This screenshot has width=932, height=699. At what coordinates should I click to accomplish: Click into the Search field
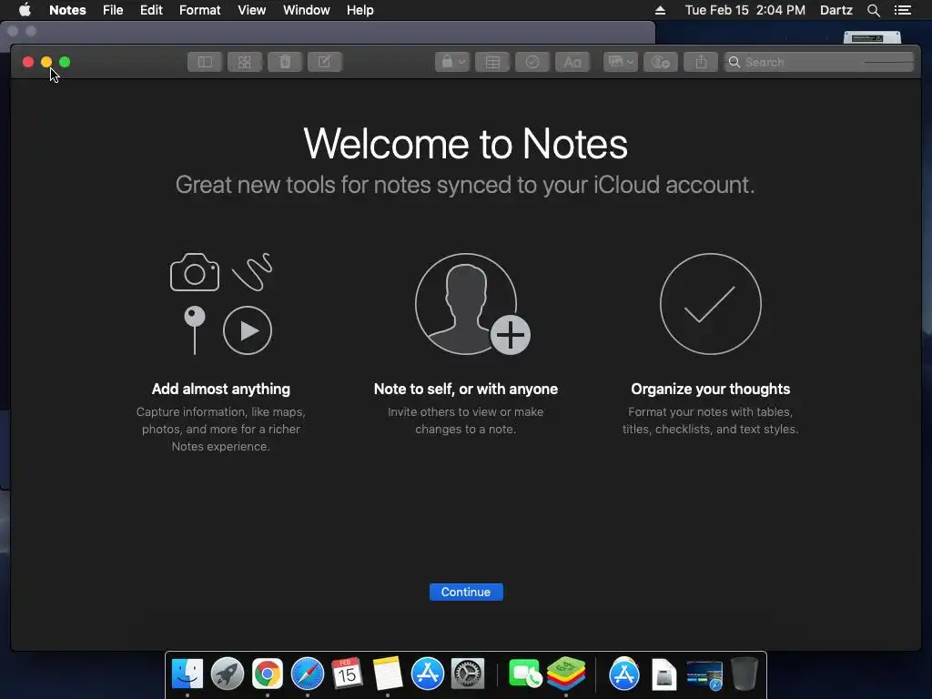(x=818, y=63)
